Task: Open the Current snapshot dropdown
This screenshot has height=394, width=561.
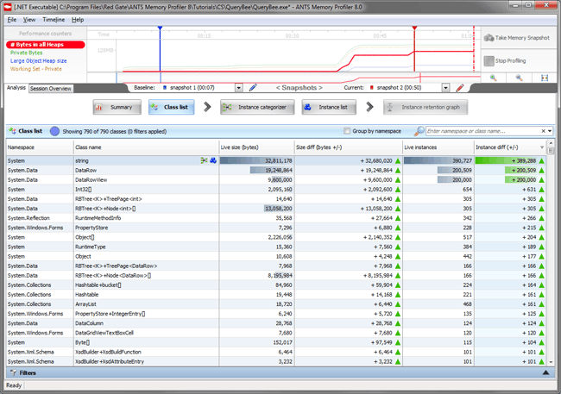Action: click(445, 88)
